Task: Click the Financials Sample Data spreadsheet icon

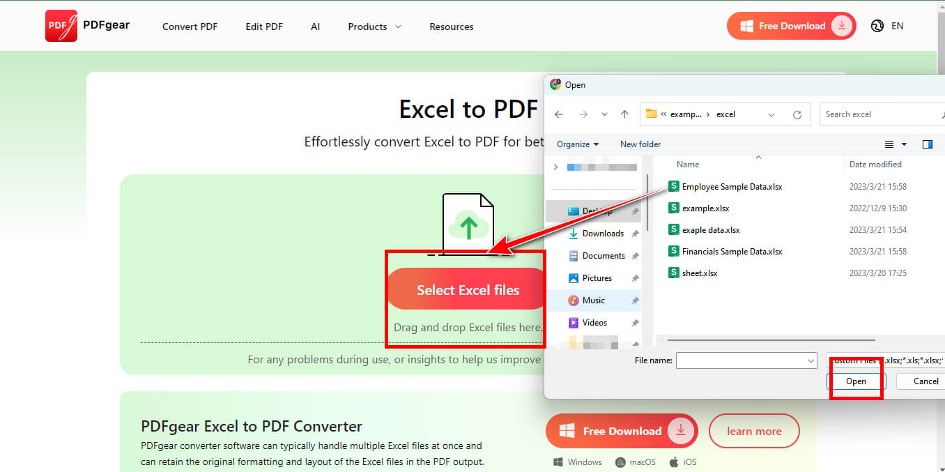Action: click(x=673, y=251)
